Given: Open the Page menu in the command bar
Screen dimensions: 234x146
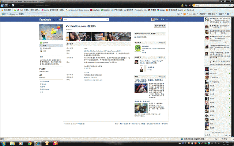Looking at the screenshot, I should coord(203,14).
